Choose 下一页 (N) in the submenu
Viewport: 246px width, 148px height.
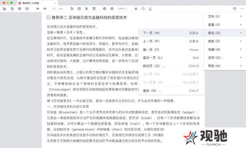pos(171,33)
